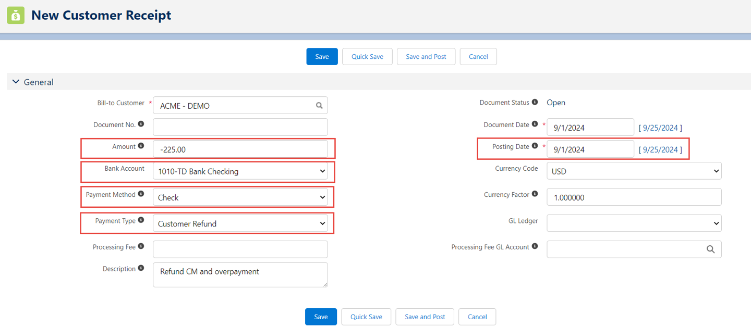This screenshot has height=327, width=751.
Task: Click the info icon beside Currency Factor
Action: [535, 194]
